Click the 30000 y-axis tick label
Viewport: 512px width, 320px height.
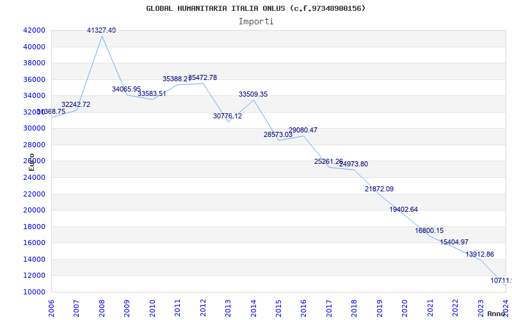click(34, 129)
